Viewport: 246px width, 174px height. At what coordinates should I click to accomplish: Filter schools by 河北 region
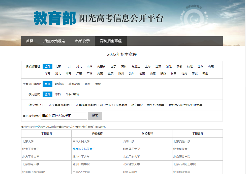click(79, 66)
